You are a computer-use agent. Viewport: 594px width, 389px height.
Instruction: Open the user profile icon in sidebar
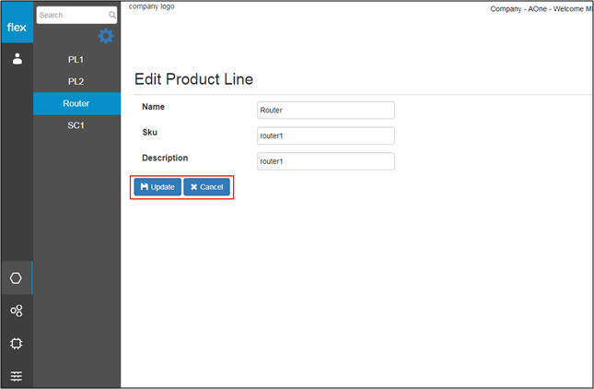[17, 59]
